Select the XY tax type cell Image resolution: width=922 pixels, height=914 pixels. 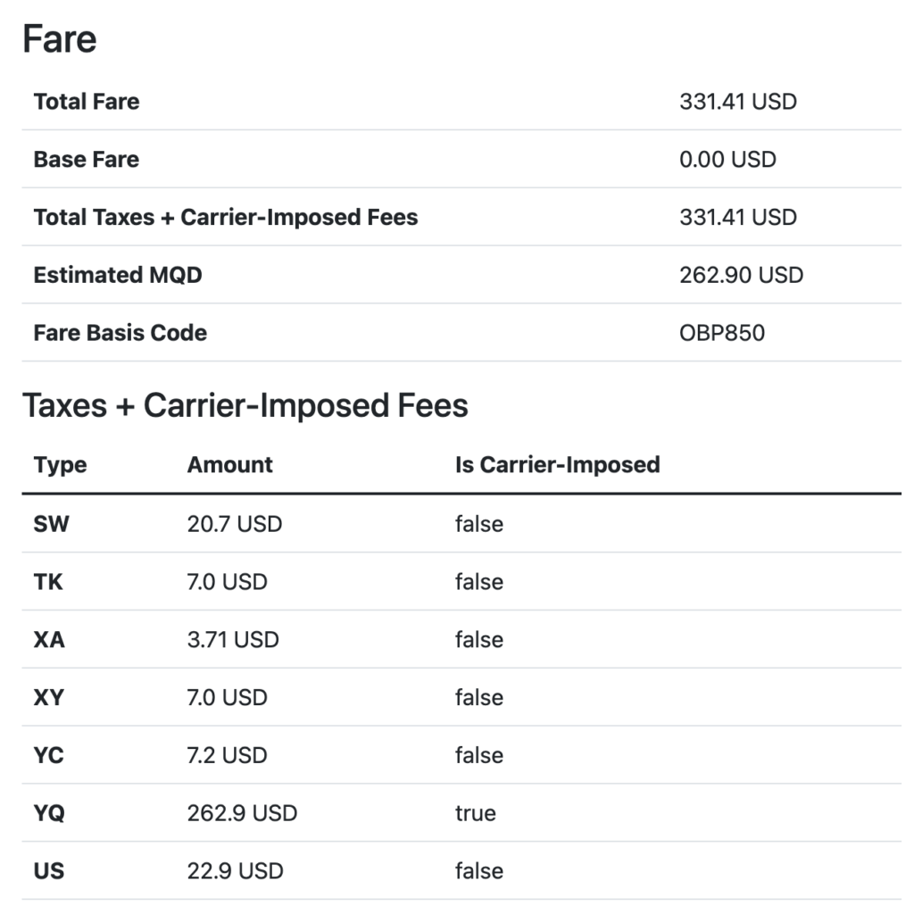tap(49, 698)
